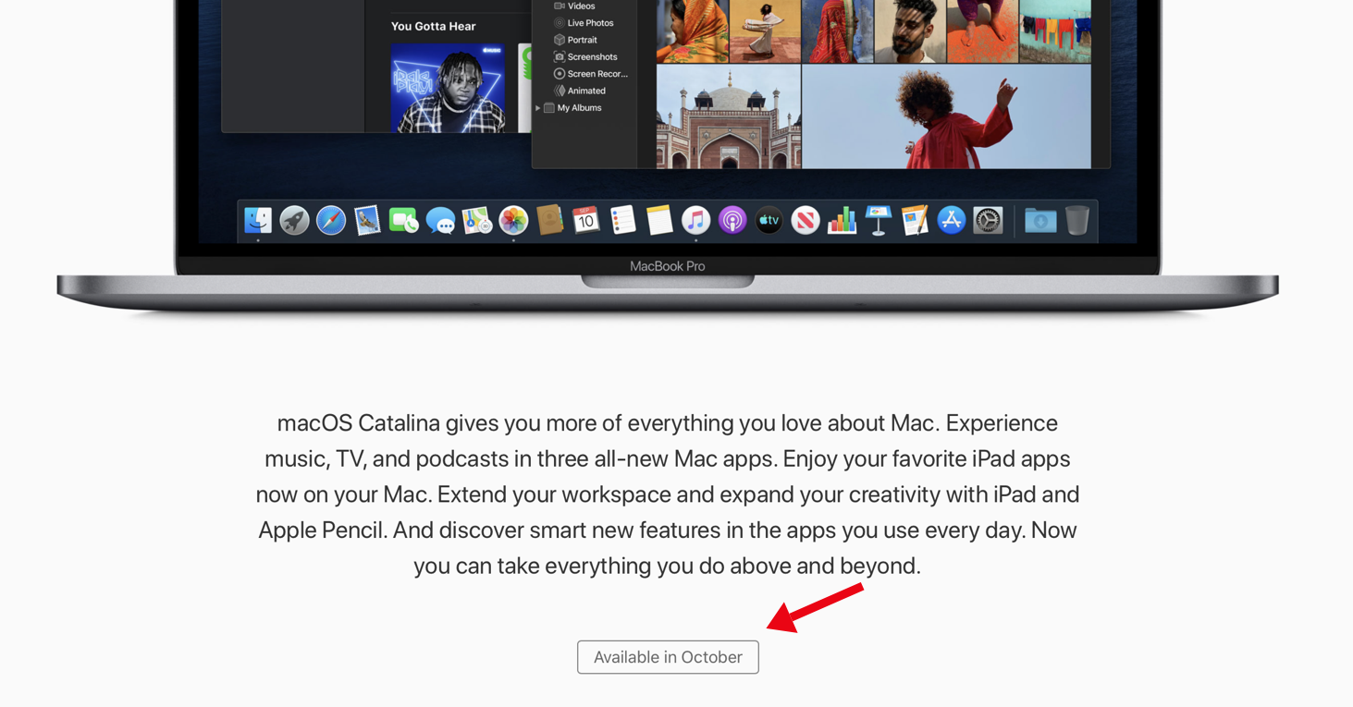Open photo of the figure in a swirling white dress

(x=765, y=31)
